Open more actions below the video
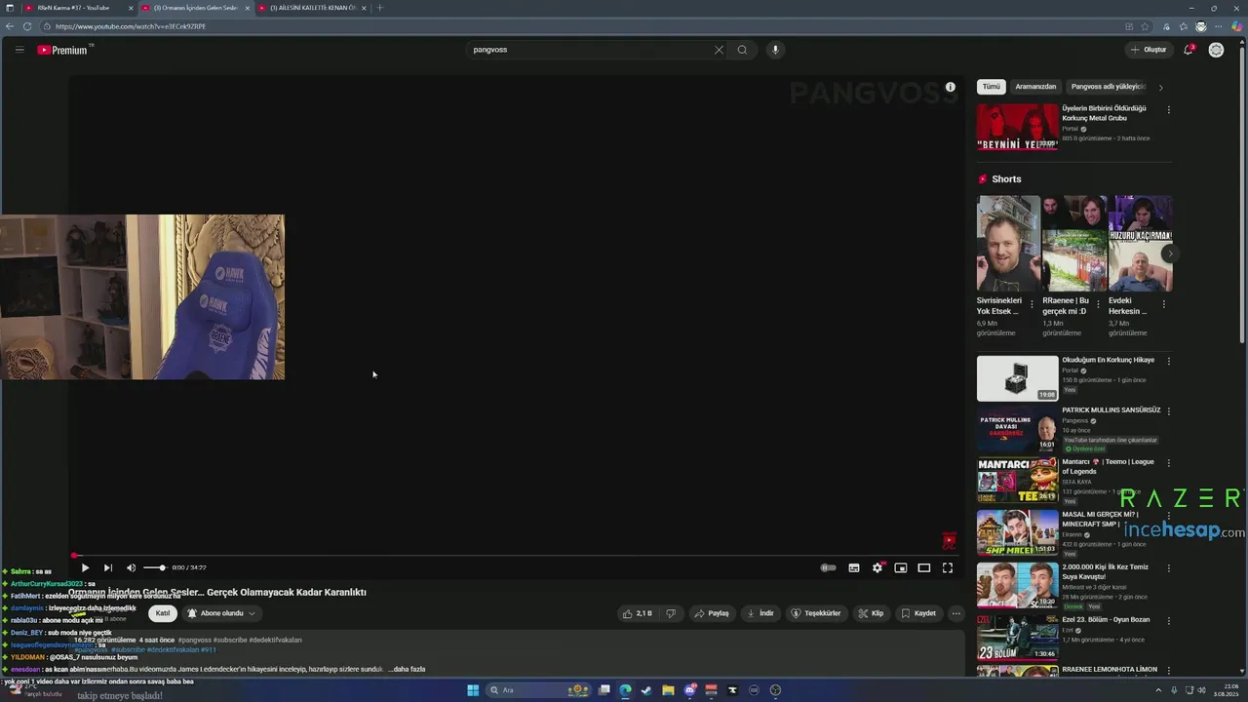The height and width of the screenshot is (702, 1248). point(956,613)
